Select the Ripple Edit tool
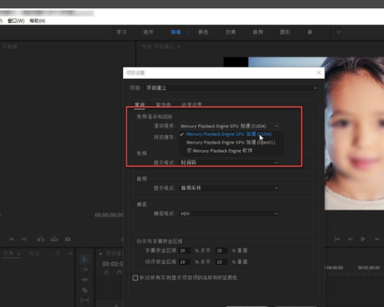 click(84, 279)
